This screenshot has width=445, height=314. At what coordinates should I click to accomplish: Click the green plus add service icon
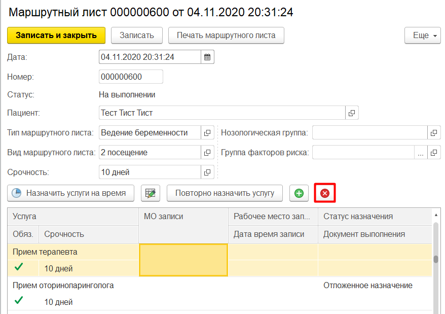(x=299, y=193)
